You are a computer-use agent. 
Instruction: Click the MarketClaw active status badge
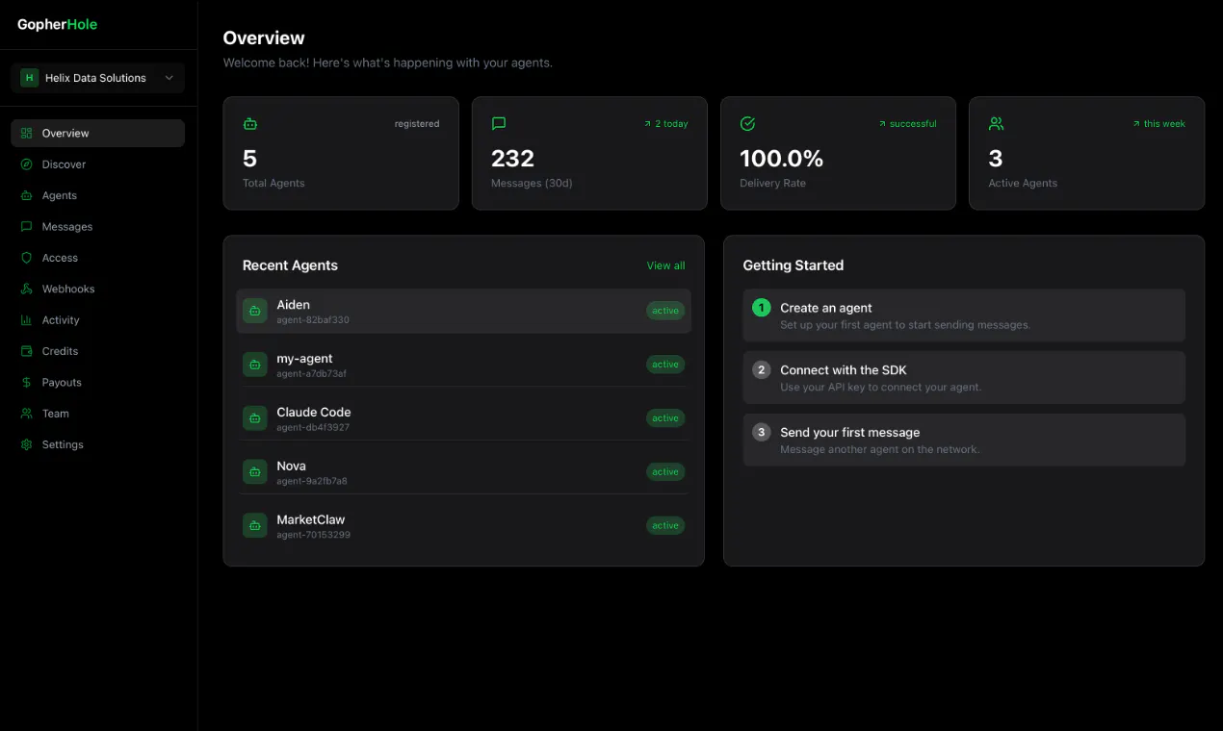pos(665,526)
